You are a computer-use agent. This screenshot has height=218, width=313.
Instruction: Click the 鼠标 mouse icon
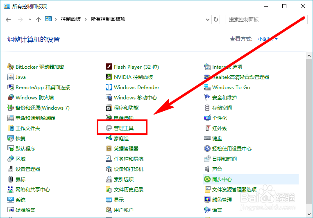[10, 179]
